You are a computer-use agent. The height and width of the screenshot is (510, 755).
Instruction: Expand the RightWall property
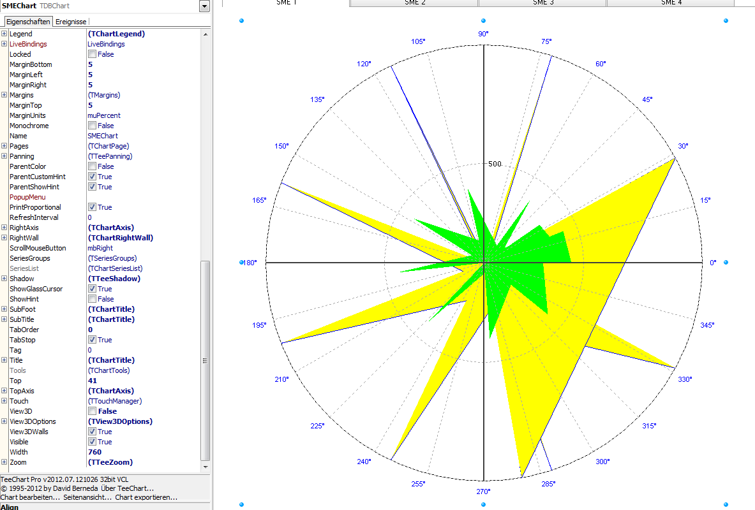pyautogui.click(x=4, y=238)
